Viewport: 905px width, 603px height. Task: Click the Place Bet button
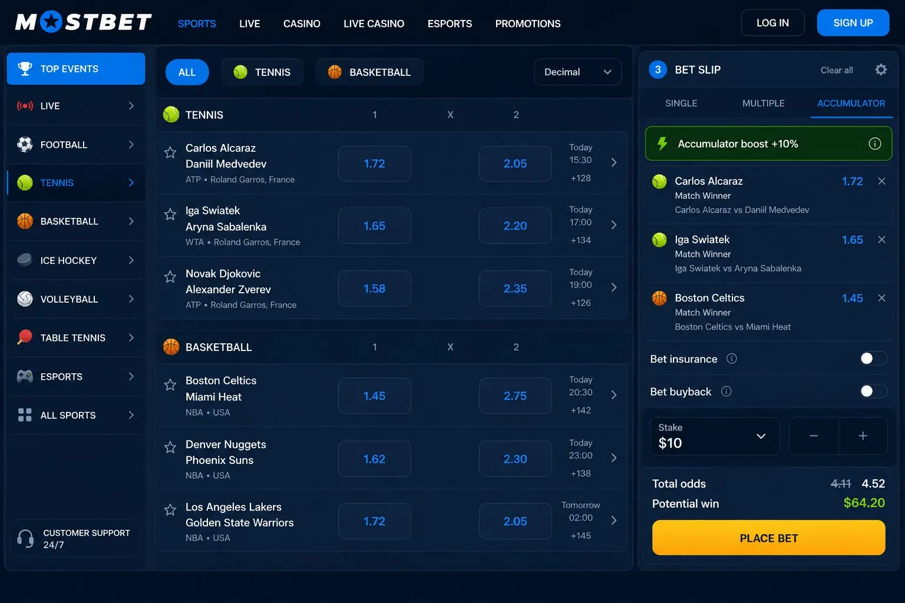pos(769,538)
